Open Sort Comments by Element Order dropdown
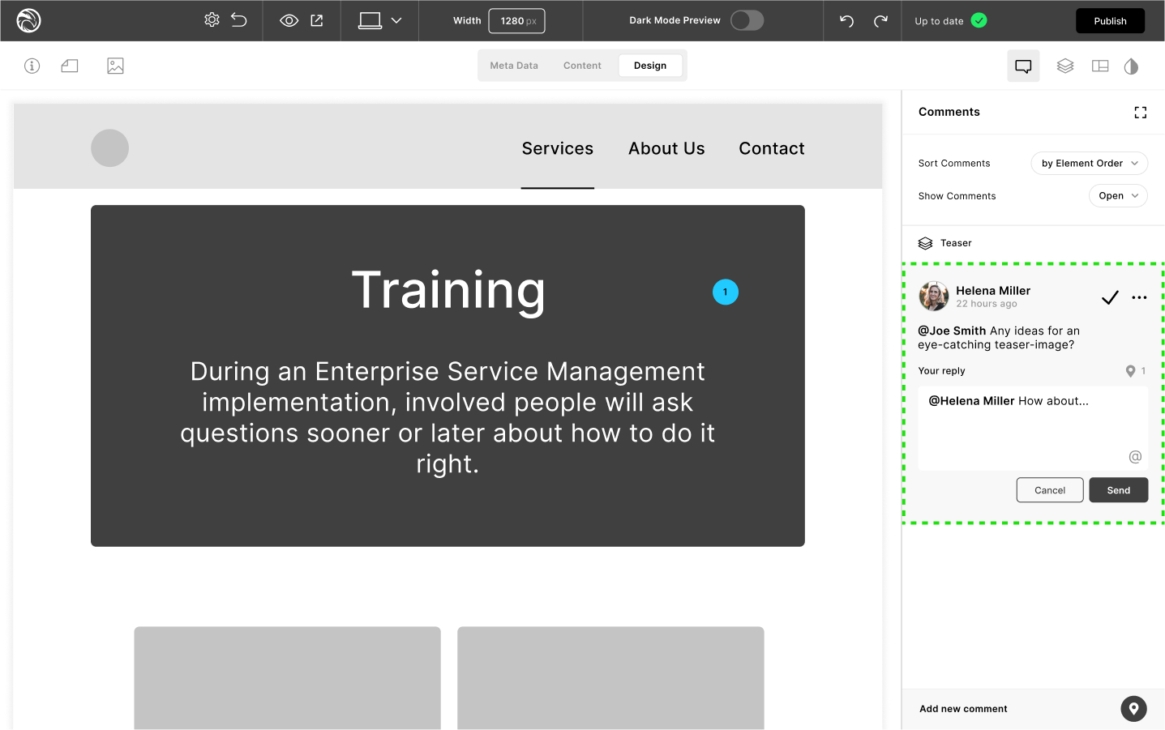The width and height of the screenshot is (1165, 730). click(1089, 163)
